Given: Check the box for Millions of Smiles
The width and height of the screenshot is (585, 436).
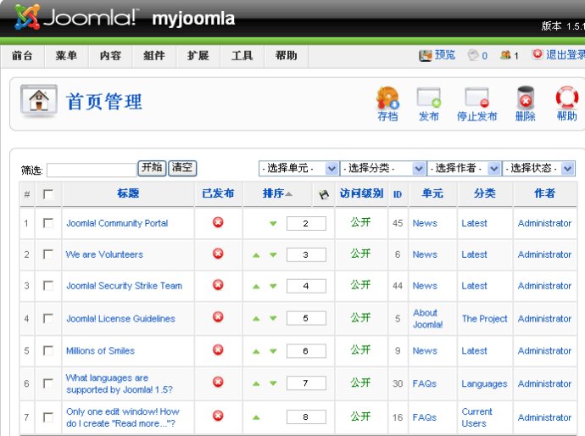Looking at the screenshot, I should [x=48, y=351].
